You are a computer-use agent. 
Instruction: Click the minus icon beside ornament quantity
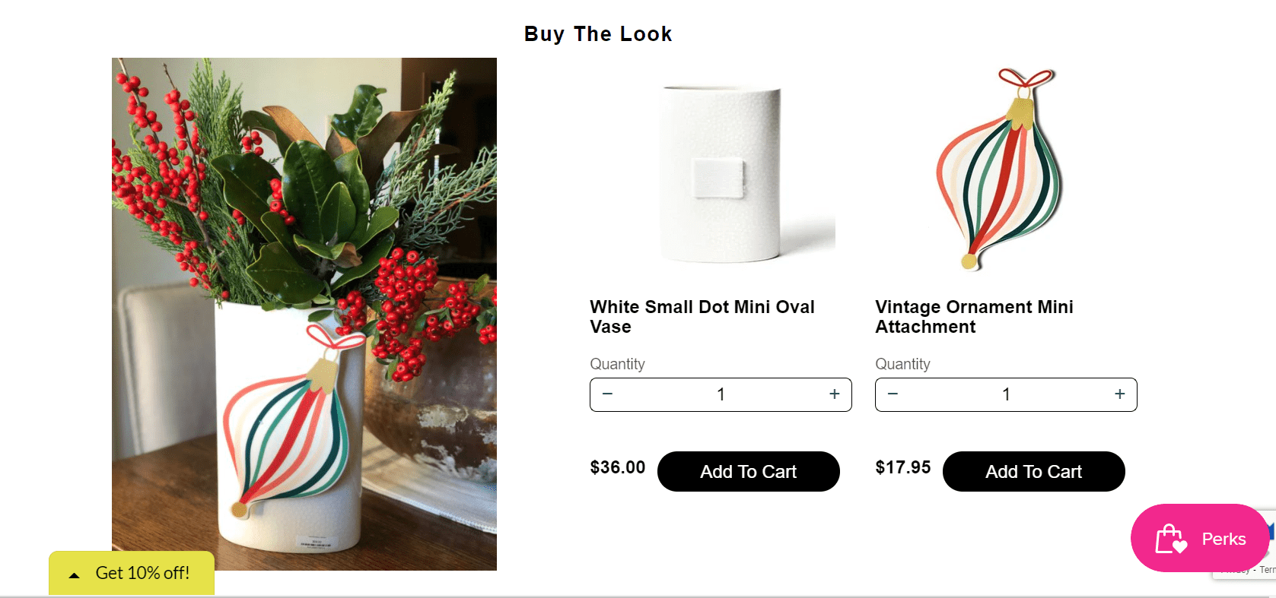click(893, 394)
